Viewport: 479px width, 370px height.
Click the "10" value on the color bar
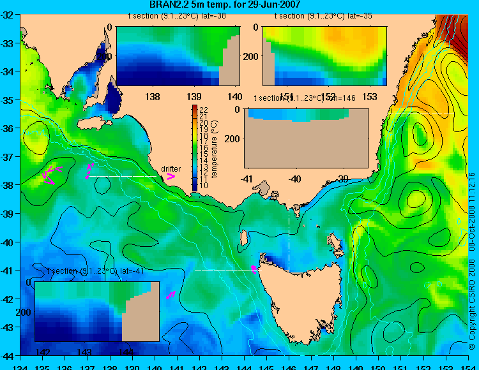click(204, 186)
